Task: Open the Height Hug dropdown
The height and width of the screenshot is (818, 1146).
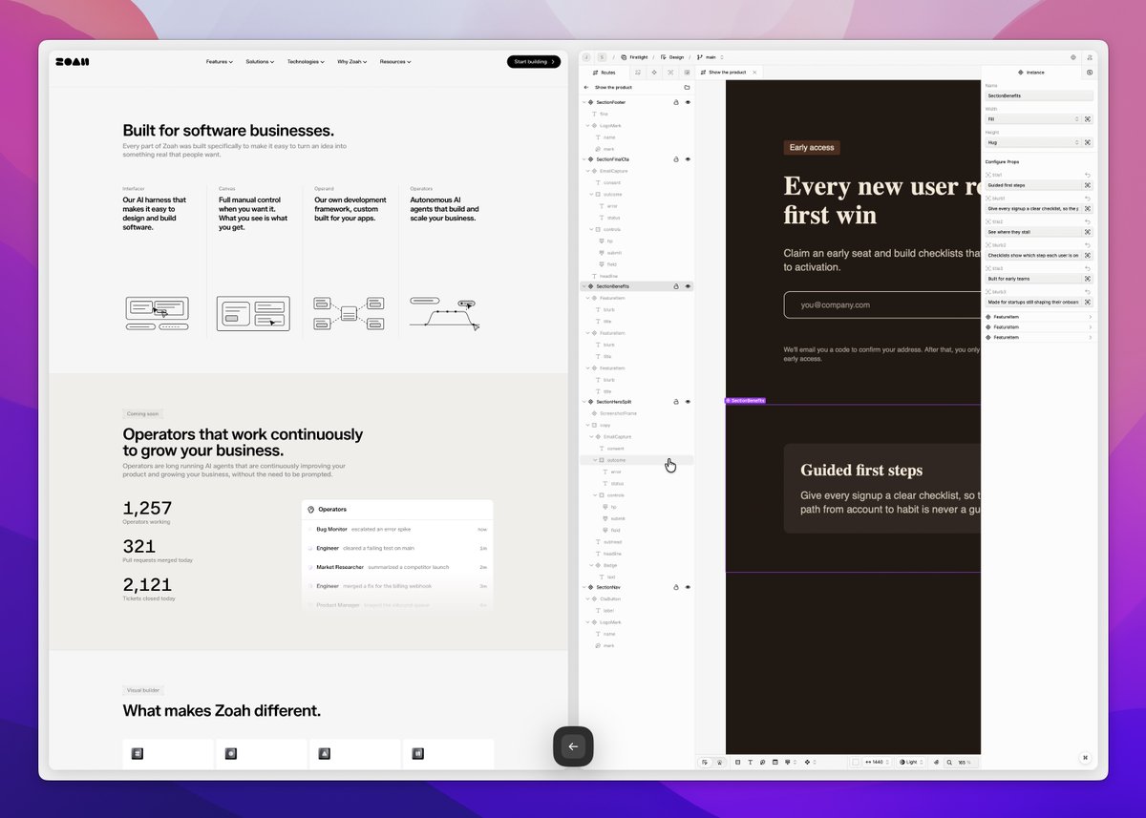Action: (1033, 142)
